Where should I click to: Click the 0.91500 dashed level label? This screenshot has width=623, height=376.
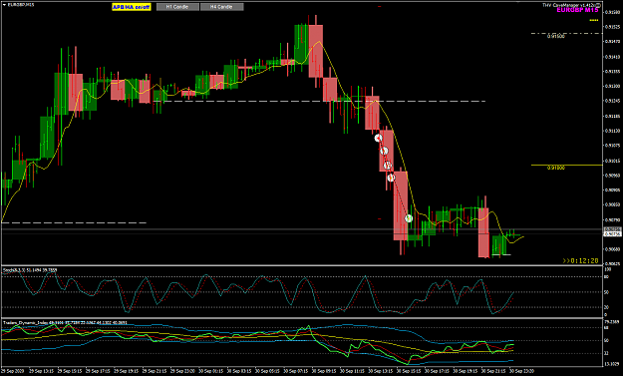tap(556, 36)
